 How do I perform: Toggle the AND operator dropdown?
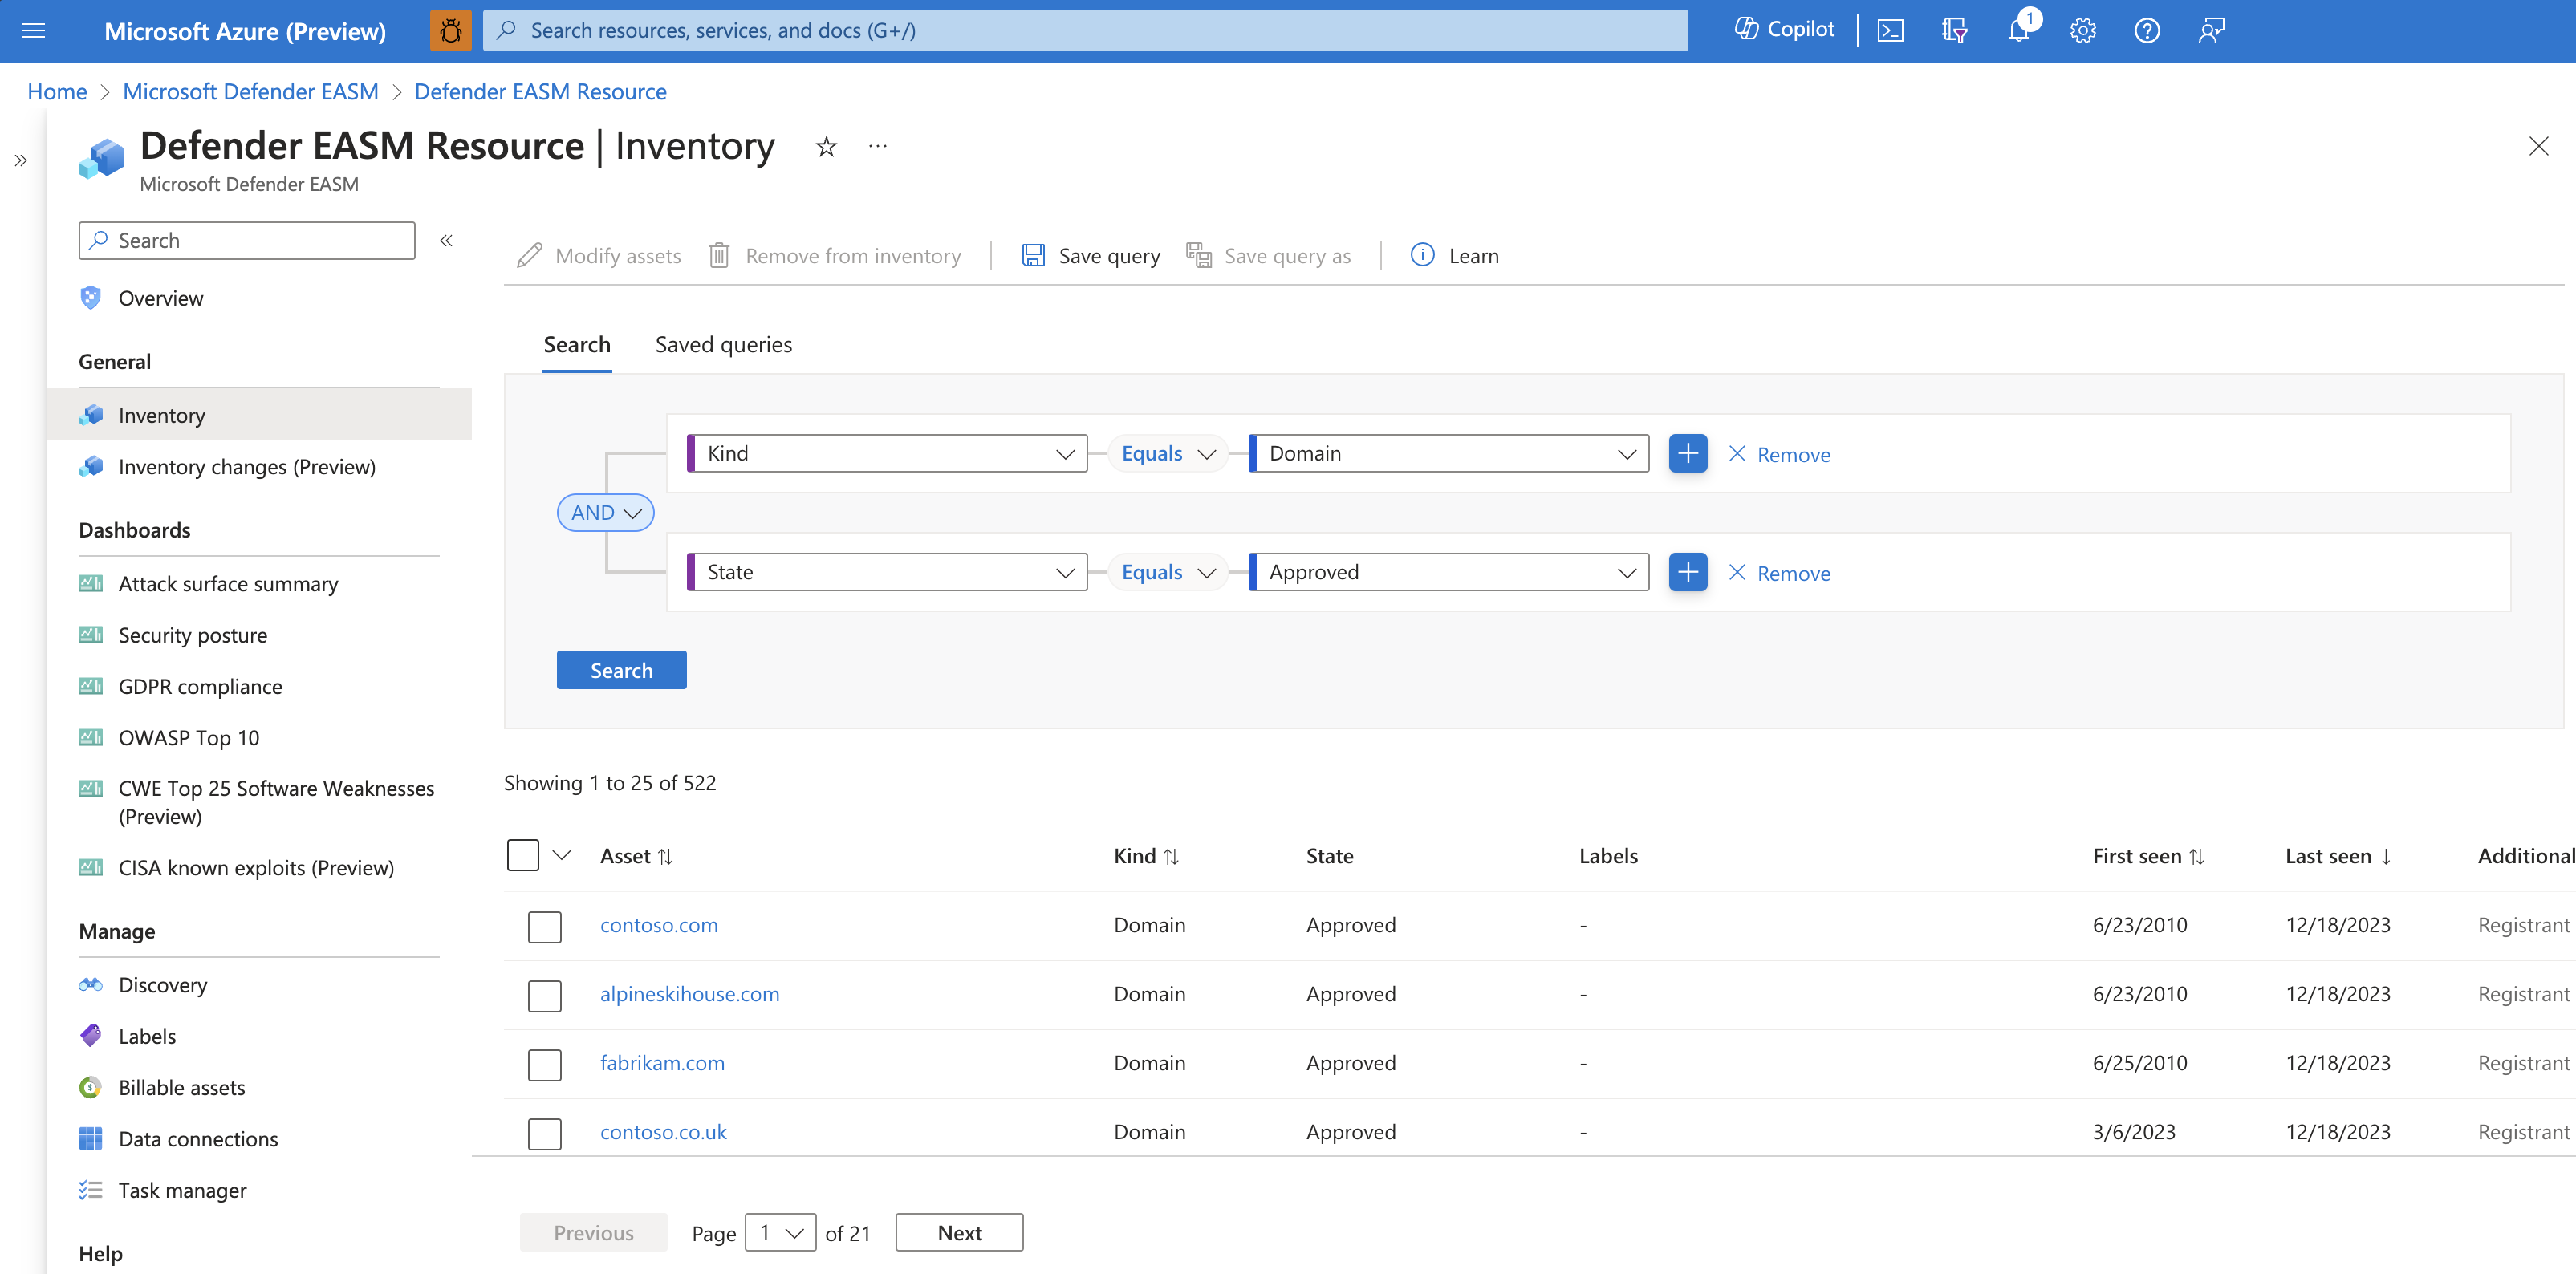click(x=603, y=512)
